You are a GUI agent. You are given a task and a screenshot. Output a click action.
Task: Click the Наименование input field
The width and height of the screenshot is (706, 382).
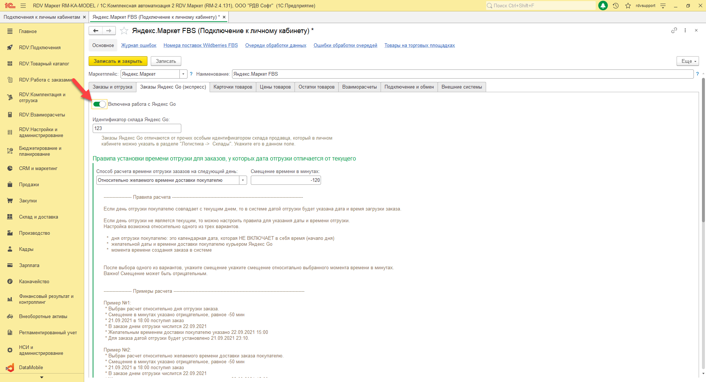click(x=463, y=74)
